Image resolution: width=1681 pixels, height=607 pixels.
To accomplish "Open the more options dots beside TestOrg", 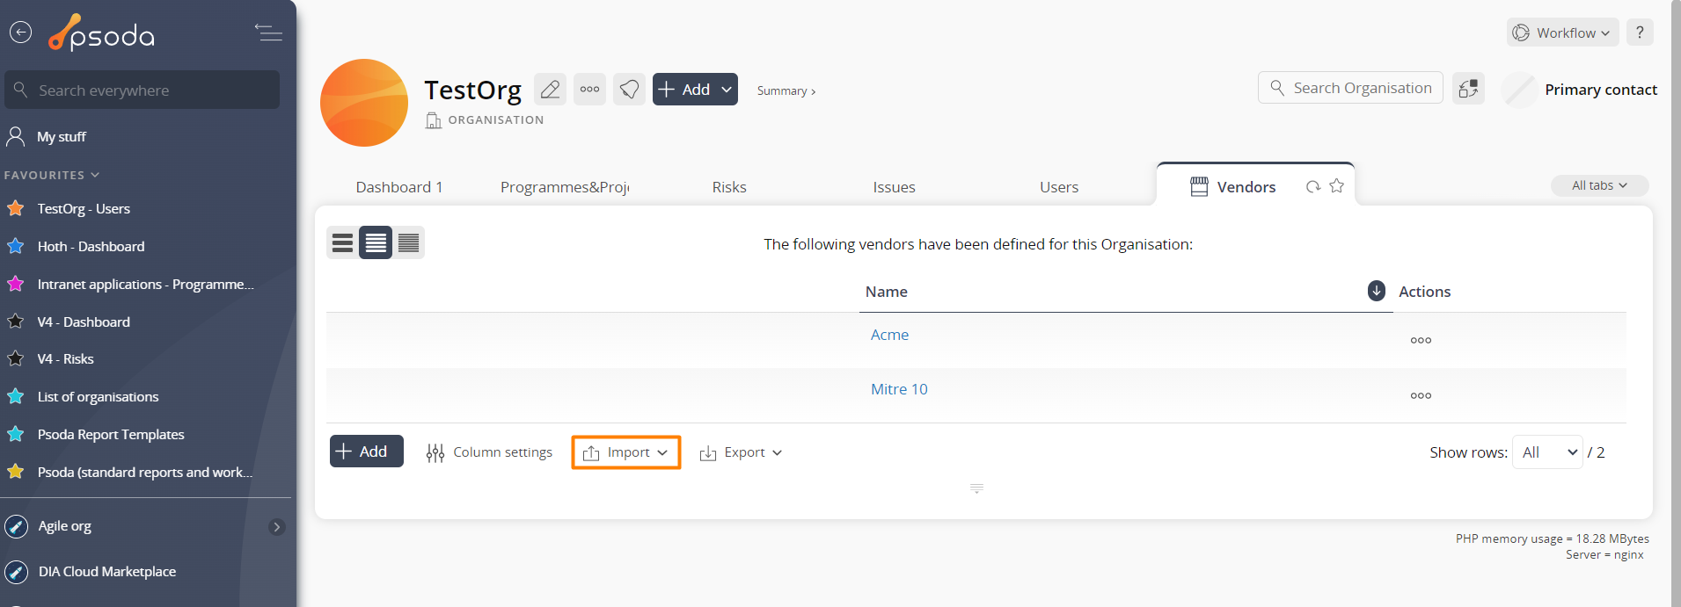I will pos(589,89).
